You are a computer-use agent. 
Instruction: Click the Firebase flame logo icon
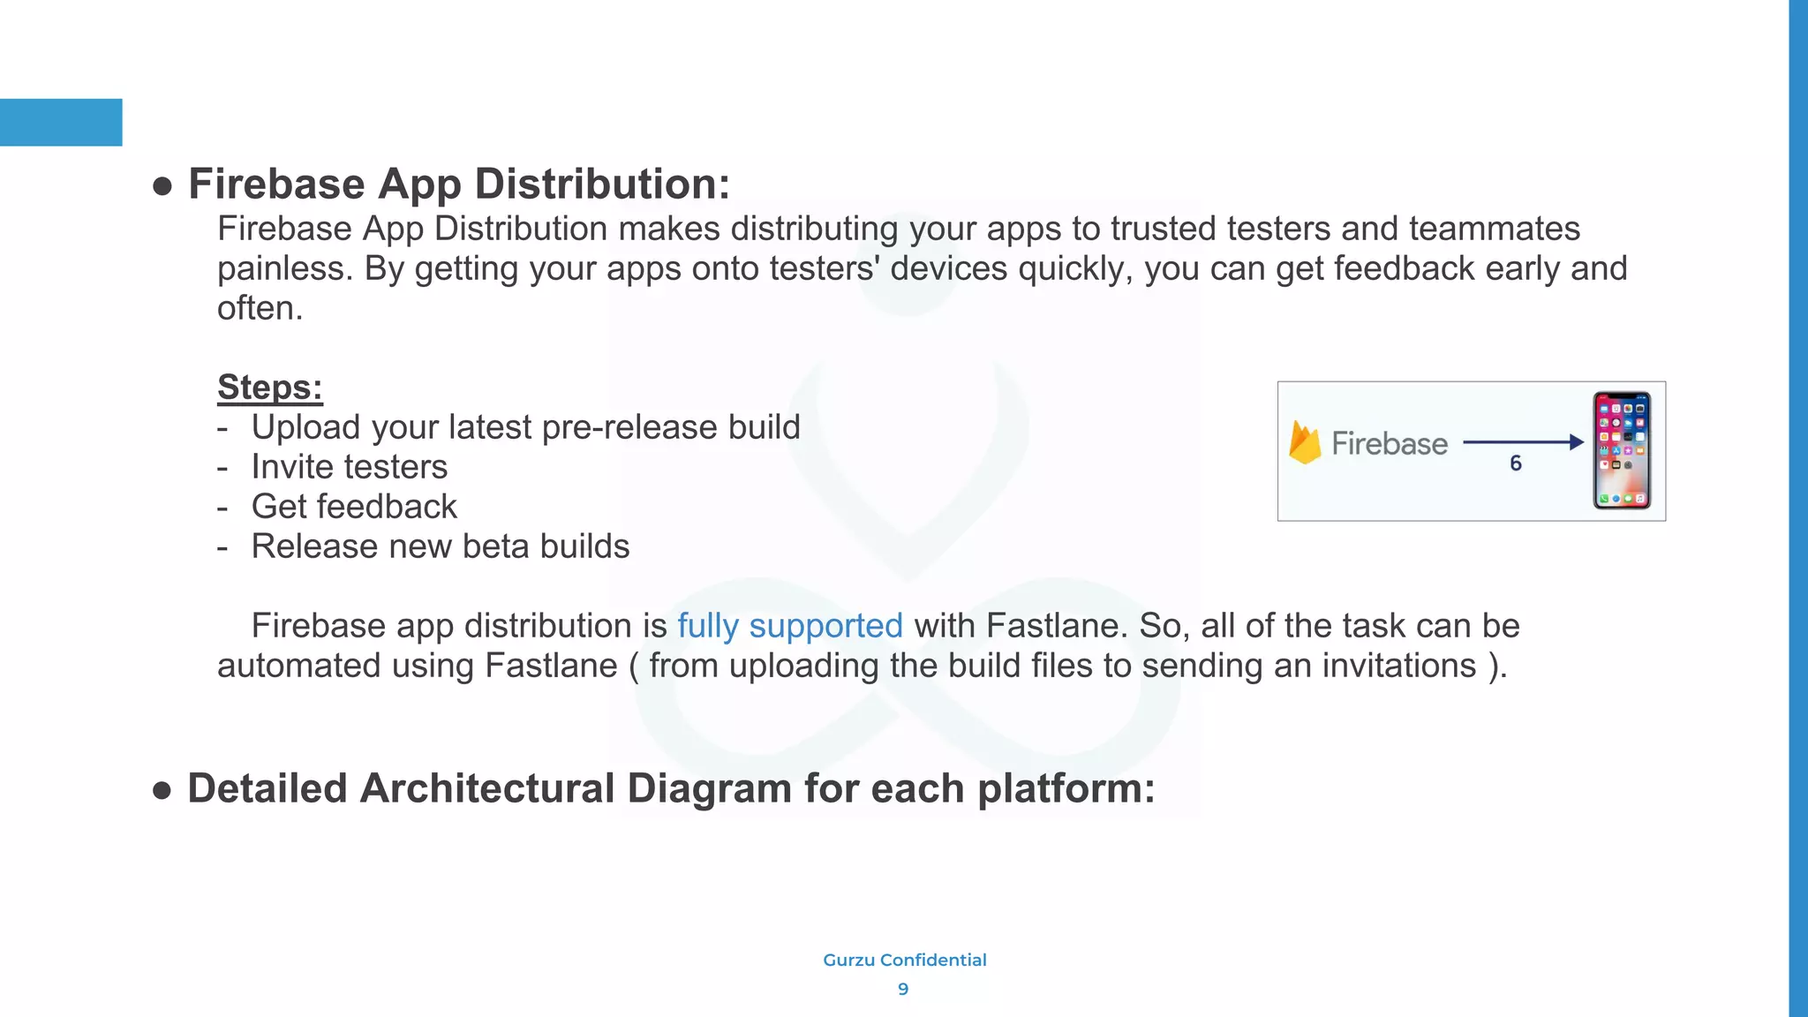click(x=1305, y=441)
